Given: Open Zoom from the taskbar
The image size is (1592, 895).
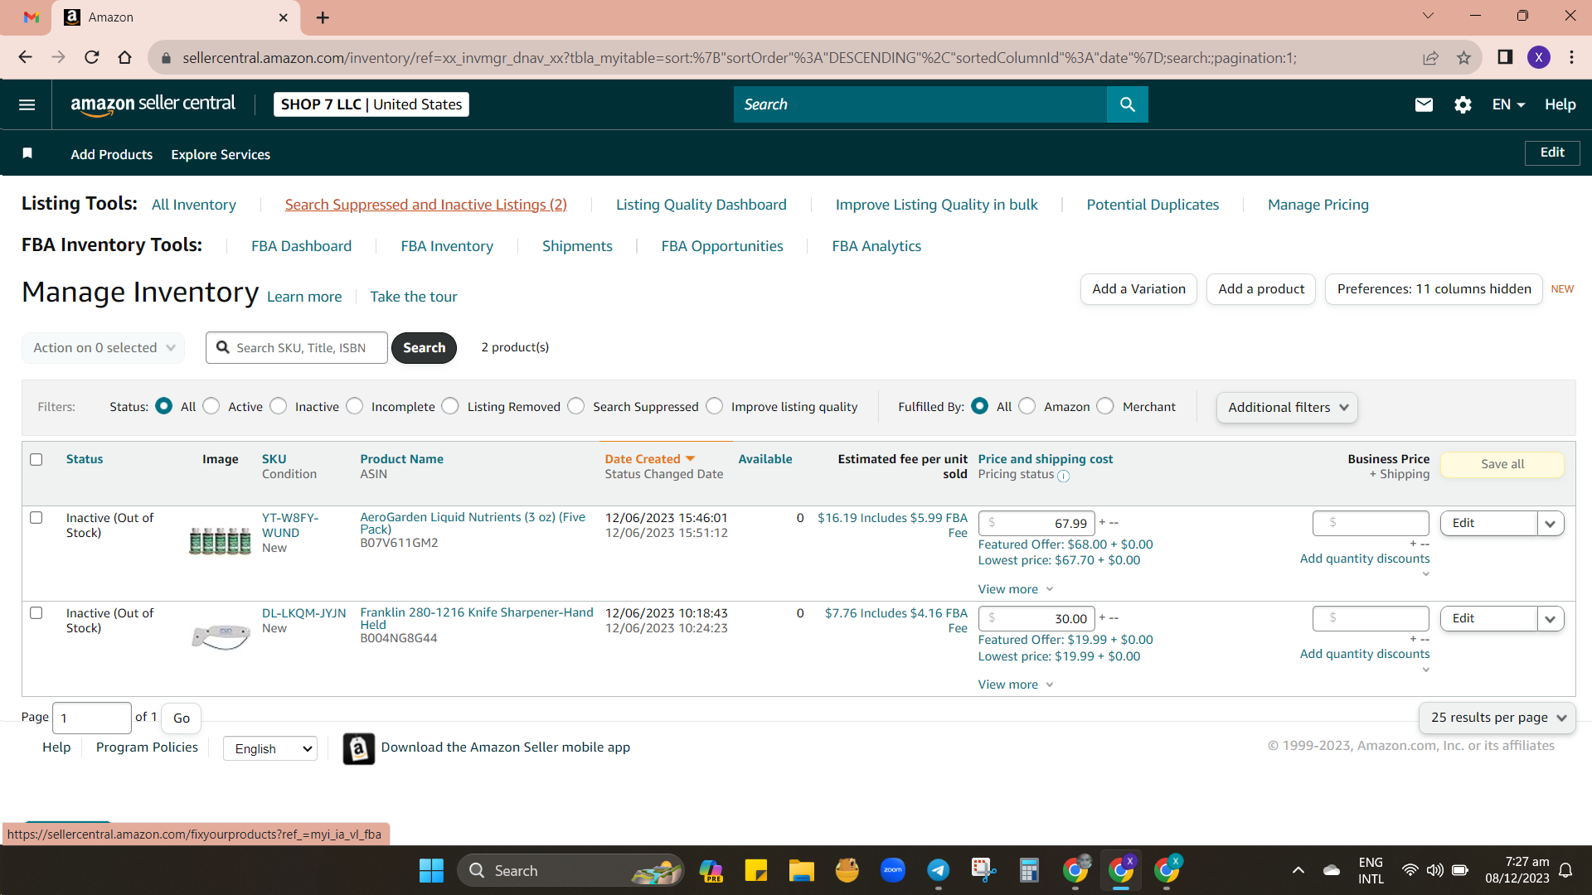Looking at the screenshot, I should [x=893, y=870].
